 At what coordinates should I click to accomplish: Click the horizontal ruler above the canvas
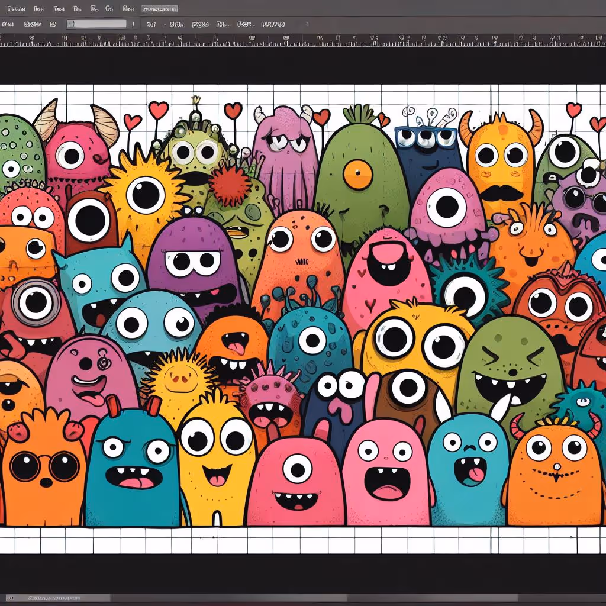(x=303, y=40)
